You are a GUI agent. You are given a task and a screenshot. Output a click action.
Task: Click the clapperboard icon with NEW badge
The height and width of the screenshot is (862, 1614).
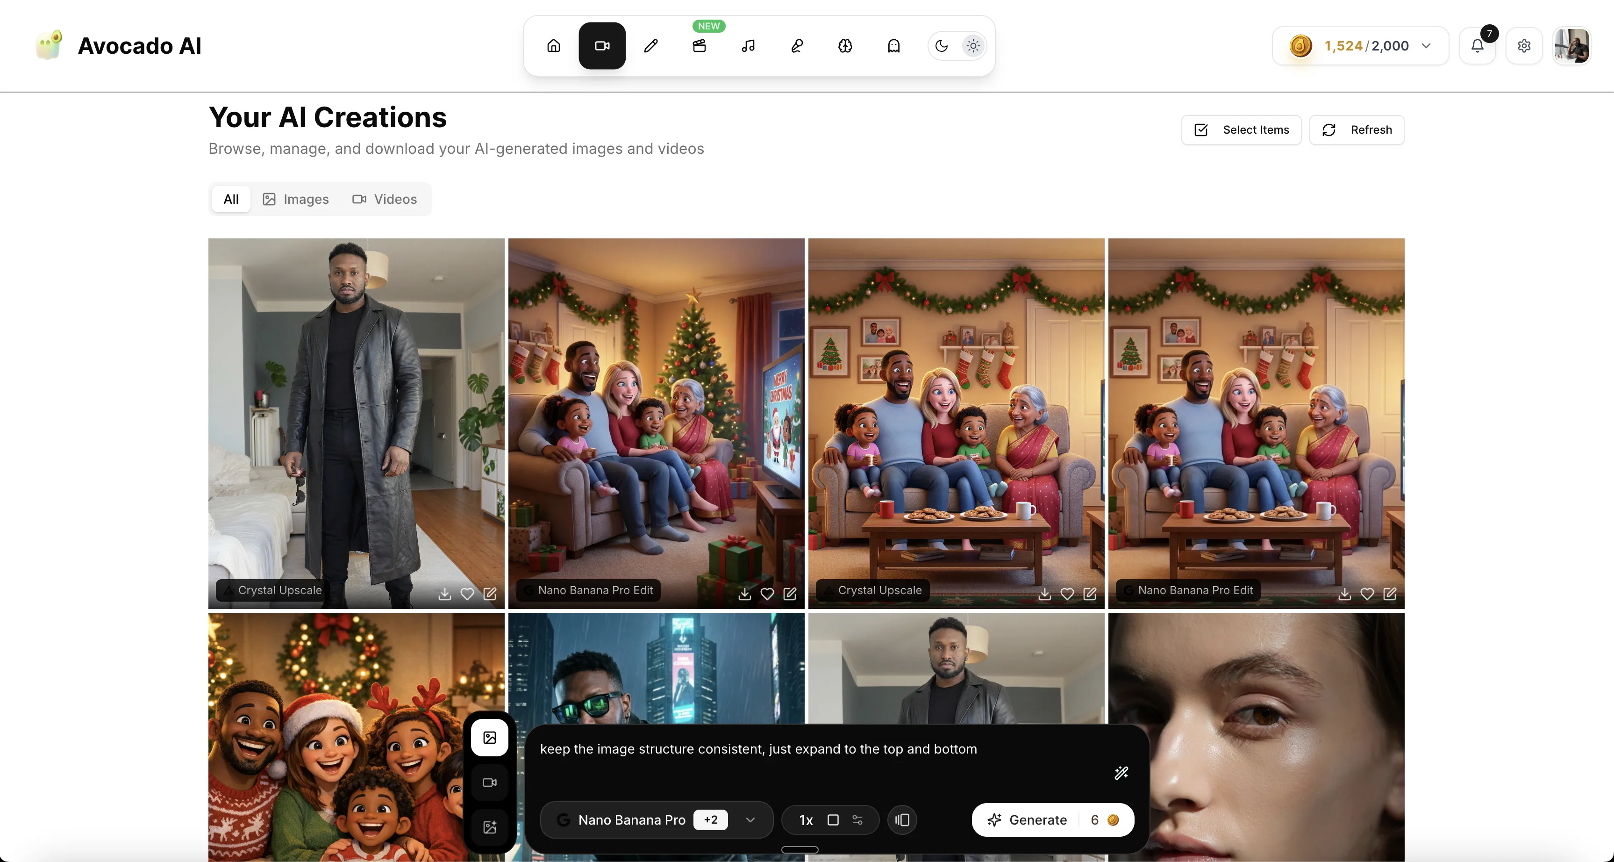[x=699, y=46]
